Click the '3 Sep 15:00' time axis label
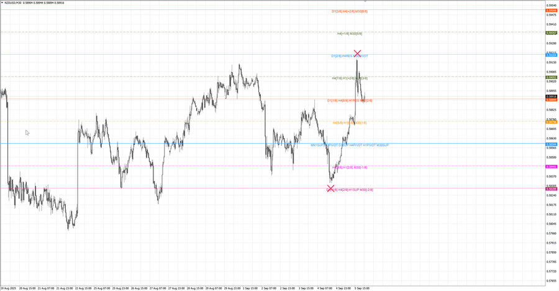 (306, 288)
